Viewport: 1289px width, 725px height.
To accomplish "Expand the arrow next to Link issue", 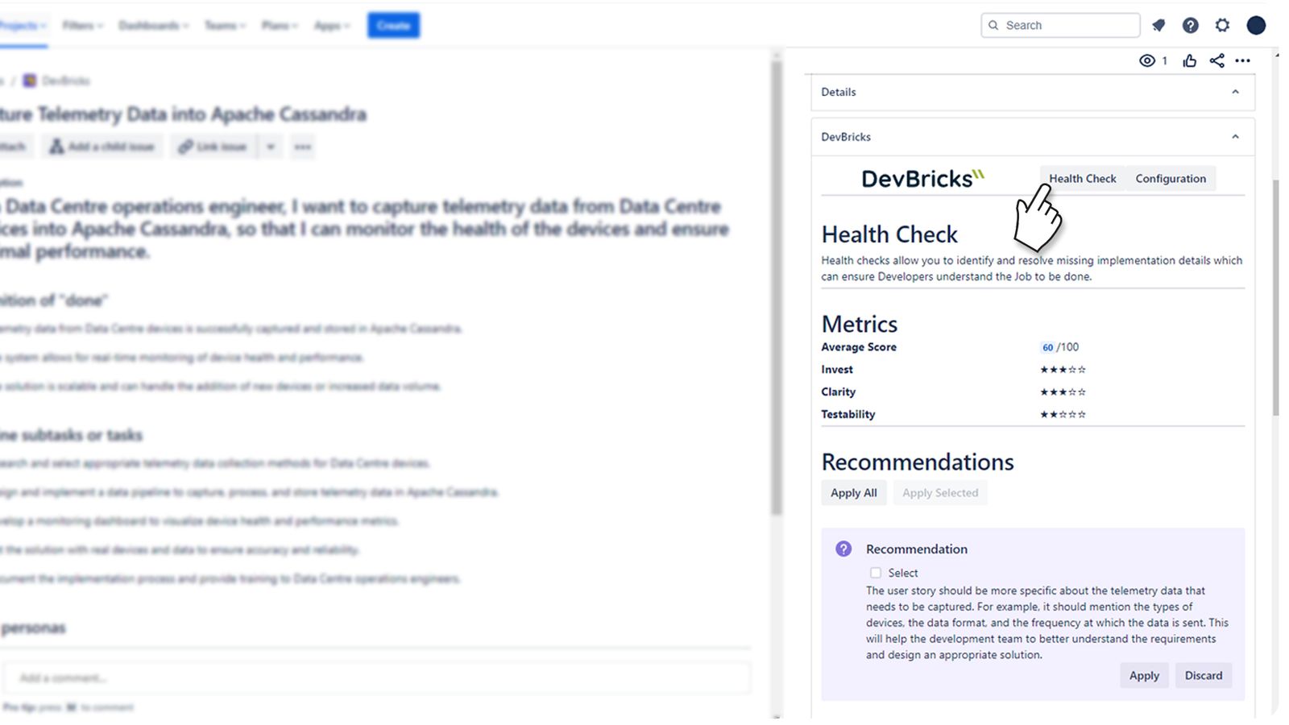I will tap(271, 147).
